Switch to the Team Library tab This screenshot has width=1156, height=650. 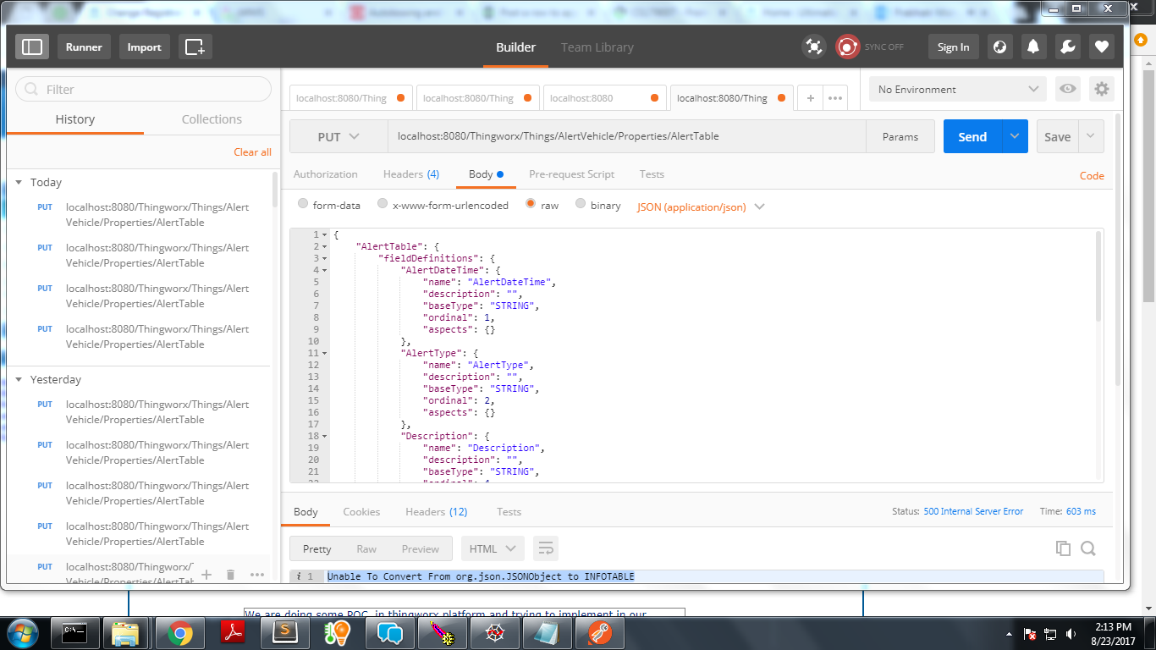coord(597,47)
